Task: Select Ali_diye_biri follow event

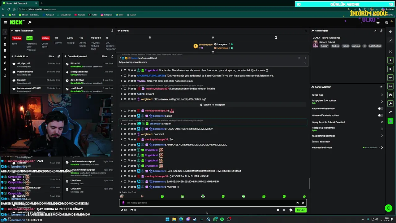Action: click(37, 65)
